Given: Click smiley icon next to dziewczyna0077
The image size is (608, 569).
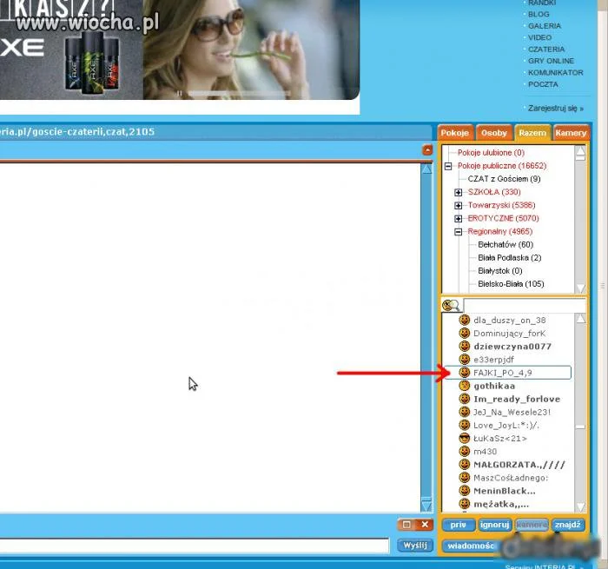Looking at the screenshot, I should point(464,347).
